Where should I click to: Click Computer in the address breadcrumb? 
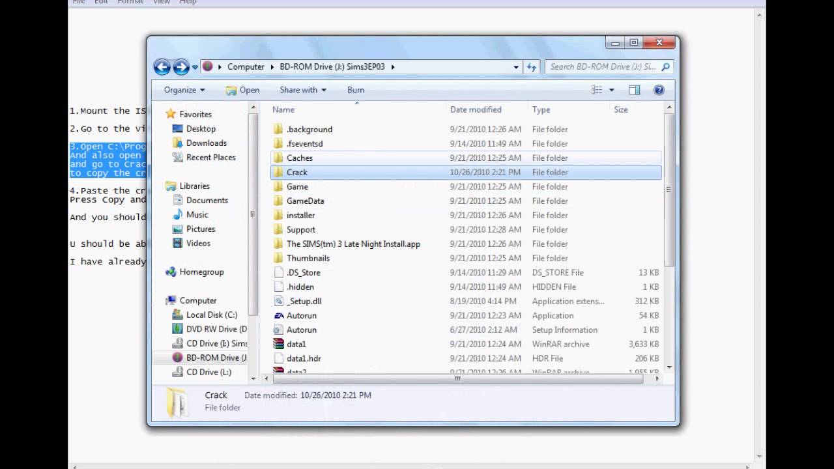(x=246, y=66)
